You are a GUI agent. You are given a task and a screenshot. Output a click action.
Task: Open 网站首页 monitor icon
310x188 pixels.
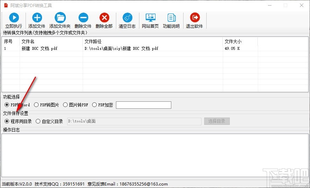tap(151, 18)
